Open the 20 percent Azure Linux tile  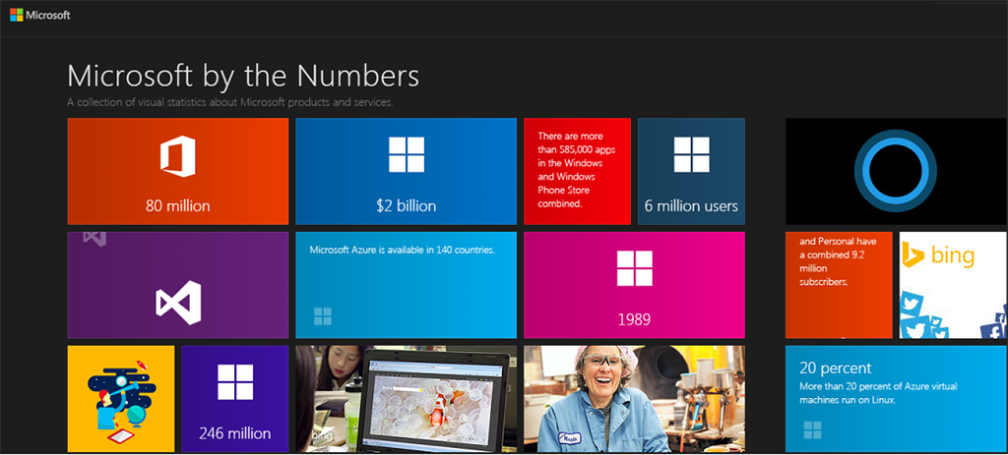[x=897, y=399]
